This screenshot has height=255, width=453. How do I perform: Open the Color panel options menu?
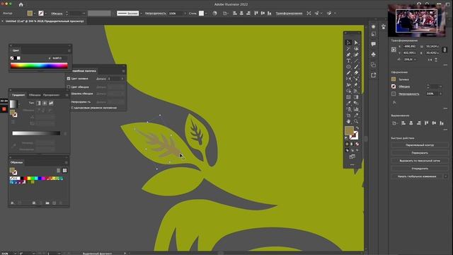[x=69, y=50]
